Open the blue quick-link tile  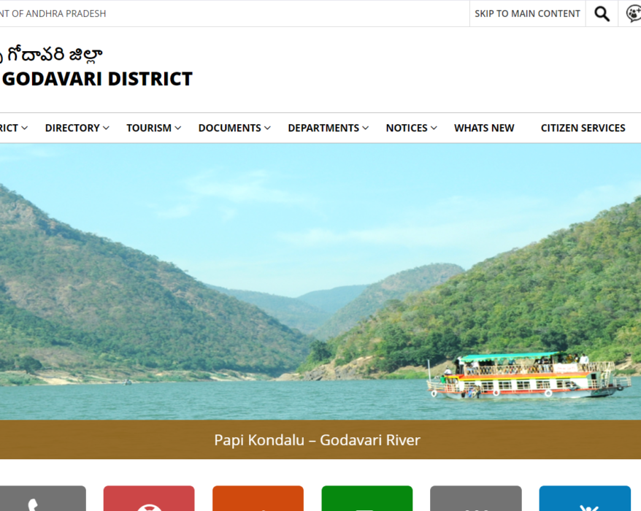pyautogui.click(x=585, y=499)
